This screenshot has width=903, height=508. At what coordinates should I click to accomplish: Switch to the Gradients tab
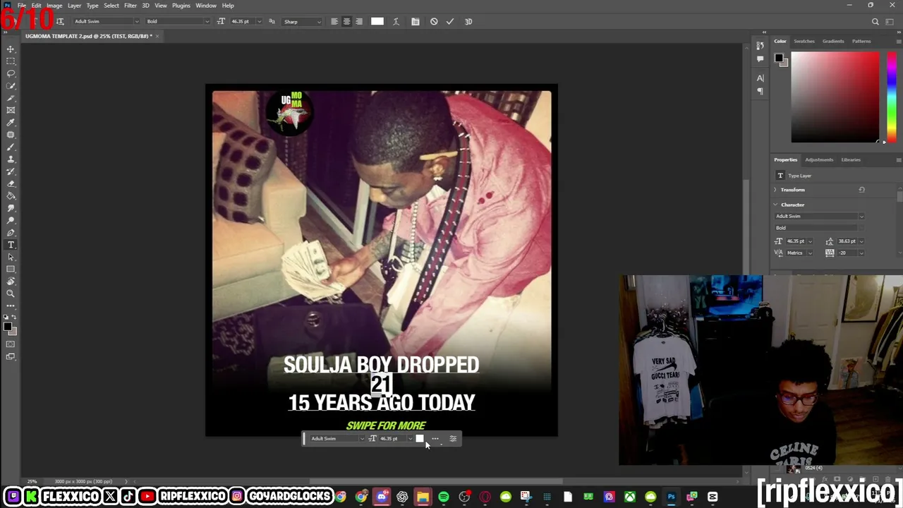coord(833,41)
